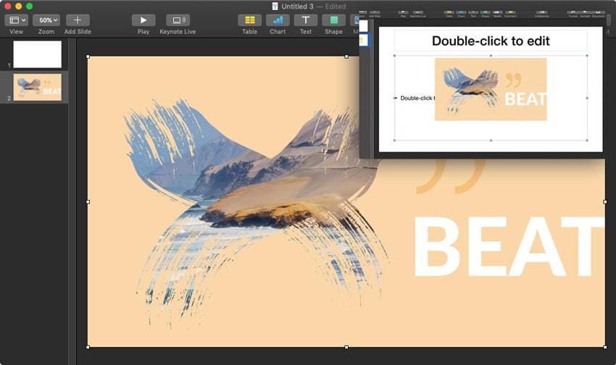Viewport: 616px width, 365px height.
Task: Click the small BEAT image in the preview window
Action: (491, 89)
